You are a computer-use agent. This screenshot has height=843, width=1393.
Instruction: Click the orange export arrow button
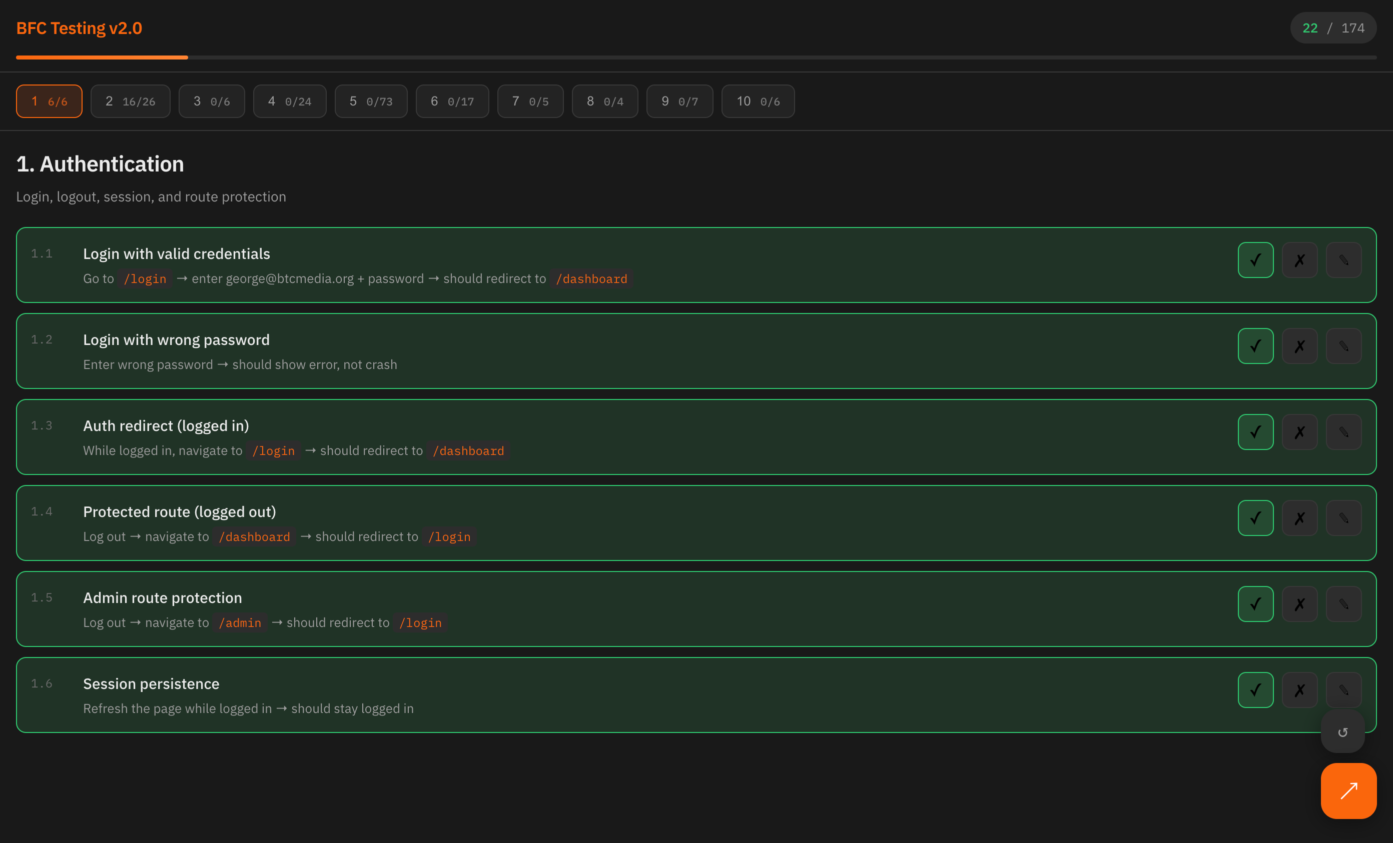click(1348, 790)
